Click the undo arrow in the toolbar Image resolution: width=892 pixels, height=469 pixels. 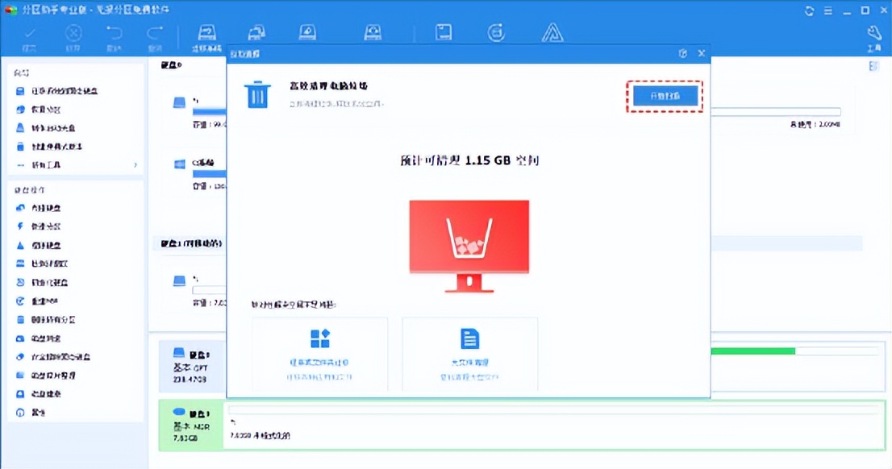point(116,34)
